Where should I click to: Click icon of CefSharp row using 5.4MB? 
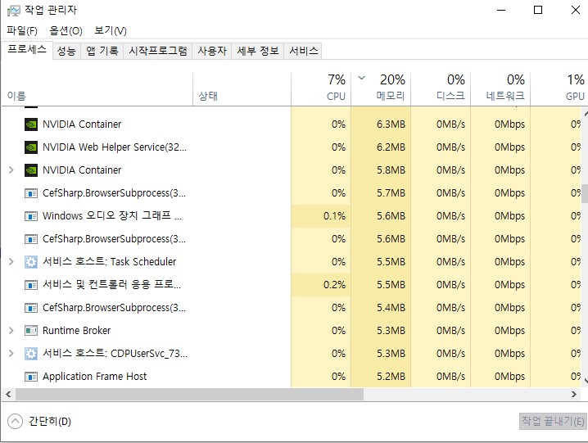31,308
